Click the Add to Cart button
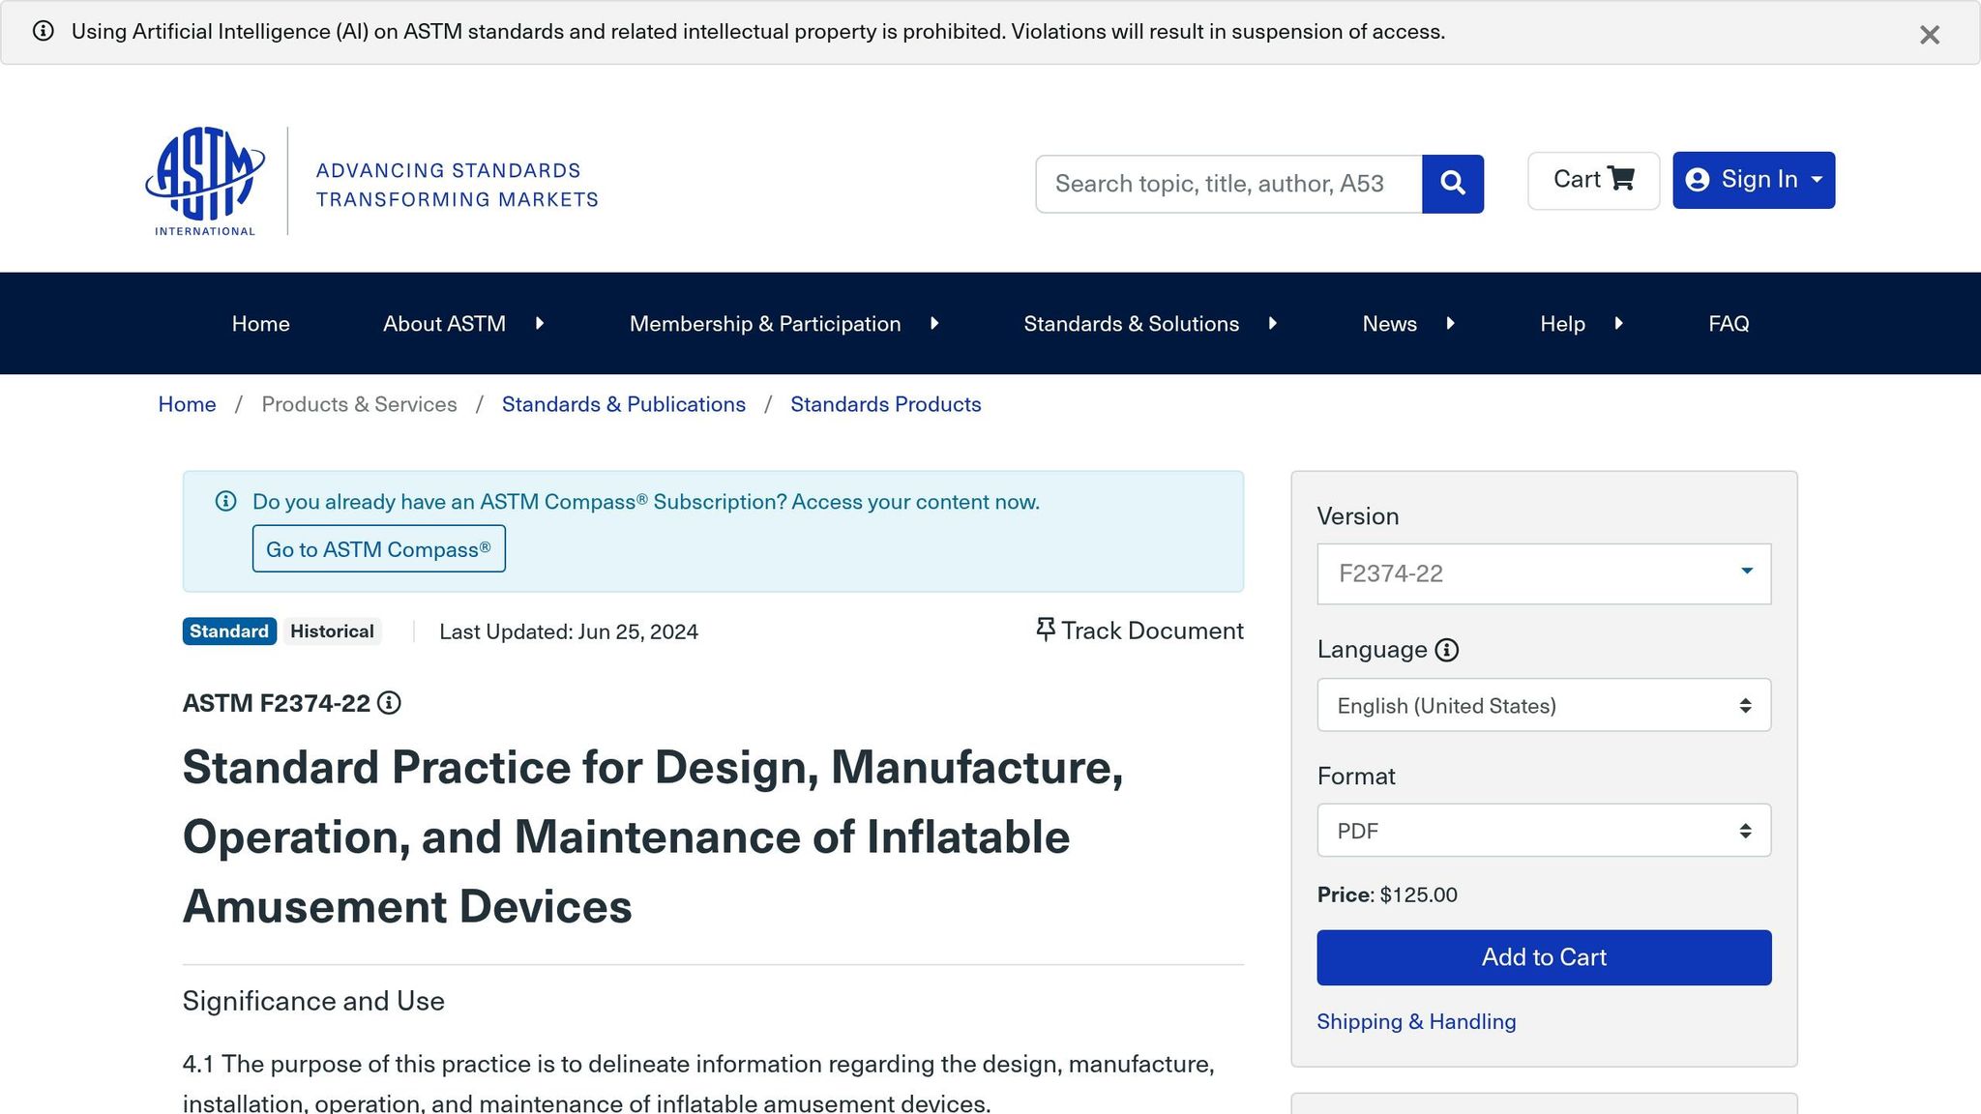Screen dimensions: 1981x1114 pos(1542,956)
